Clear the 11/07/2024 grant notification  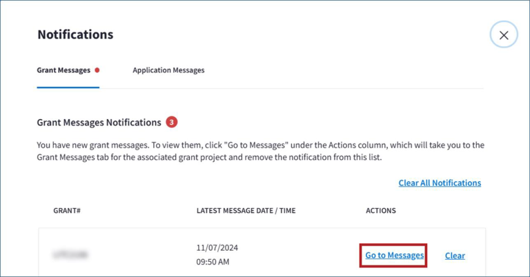click(455, 256)
